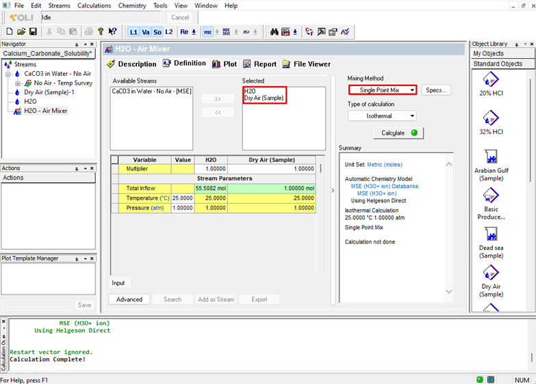Toggle the Va vapor phase button
This screenshot has height=384, width=536.
pyautogui.click(x=146, y=32)
